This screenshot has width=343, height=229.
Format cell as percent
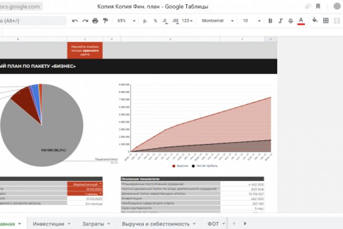155,21
